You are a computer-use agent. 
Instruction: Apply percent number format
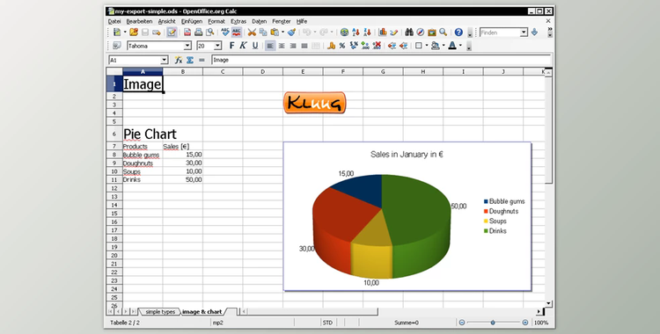[342, 46]
